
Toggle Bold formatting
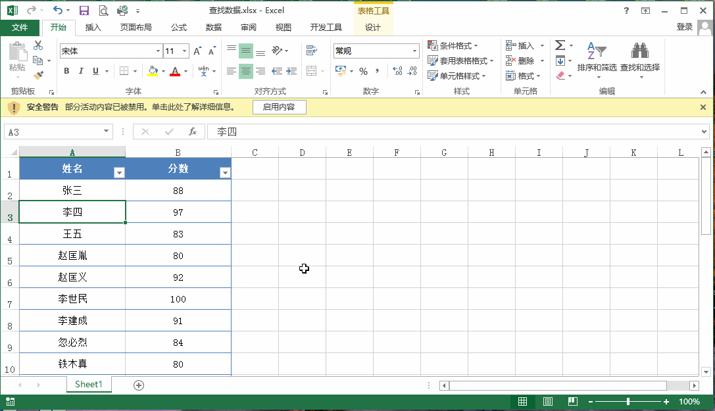[66, 71]
